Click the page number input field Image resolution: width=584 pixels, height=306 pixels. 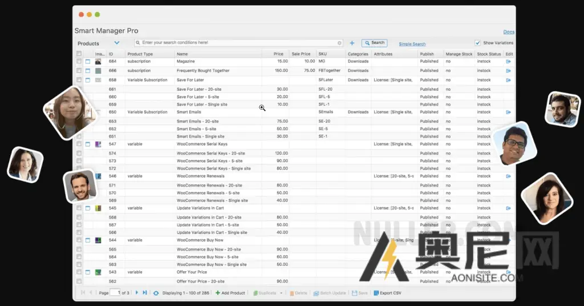115,293
